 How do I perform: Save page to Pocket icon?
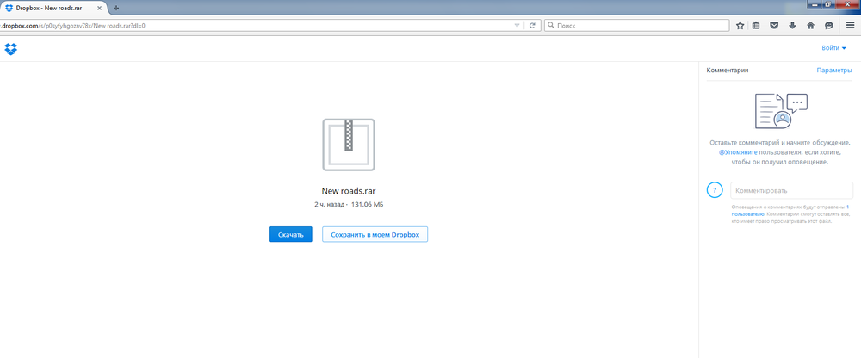tap(774, 25)
